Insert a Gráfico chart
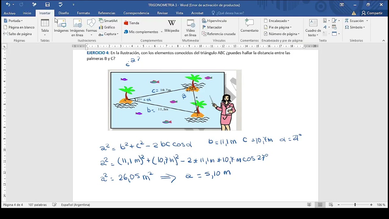The image size is (389, 219). pos(107,27)
